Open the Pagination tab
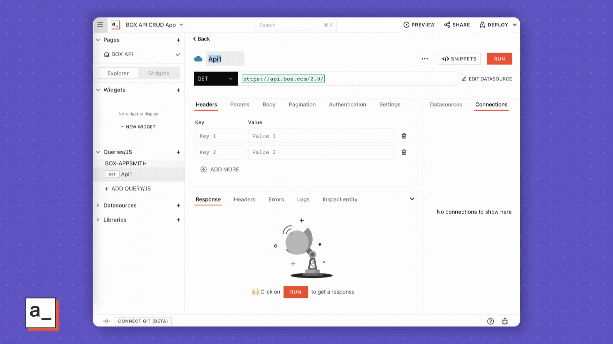The height and width of the screenshot is (344, 613). pyautogui.click(x=302, y=104)
